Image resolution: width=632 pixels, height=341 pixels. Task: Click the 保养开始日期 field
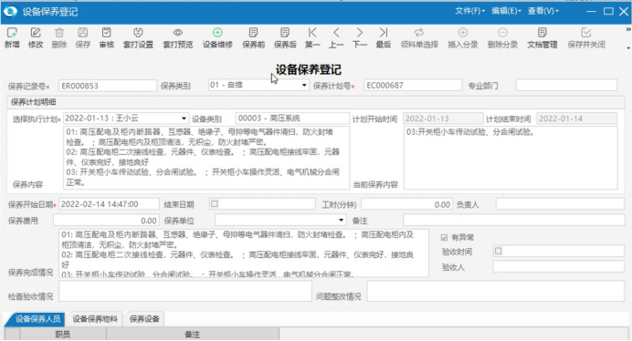[109, 204]
